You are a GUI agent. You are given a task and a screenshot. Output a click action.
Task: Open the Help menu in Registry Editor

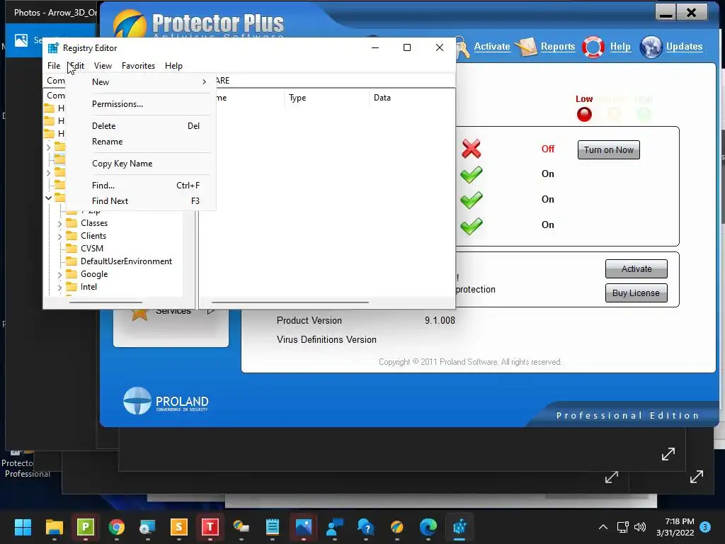click(x=173, y=66)
